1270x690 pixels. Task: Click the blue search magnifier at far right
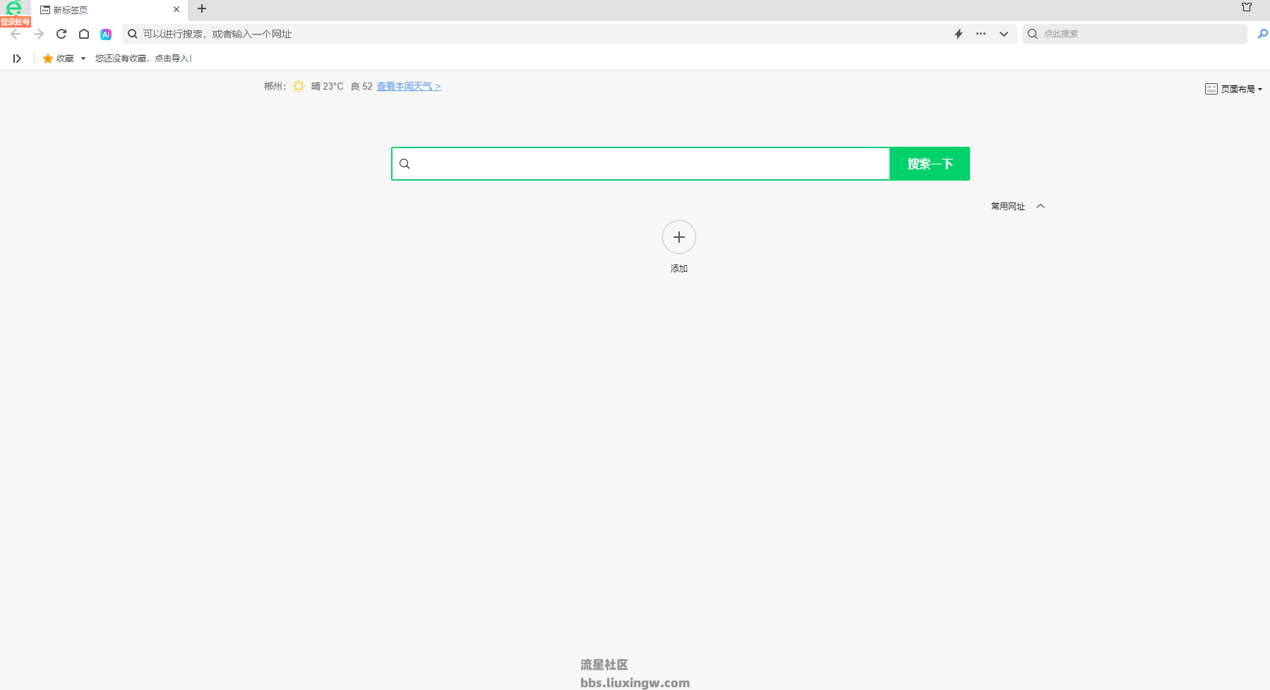click(x=1262, y=34)
